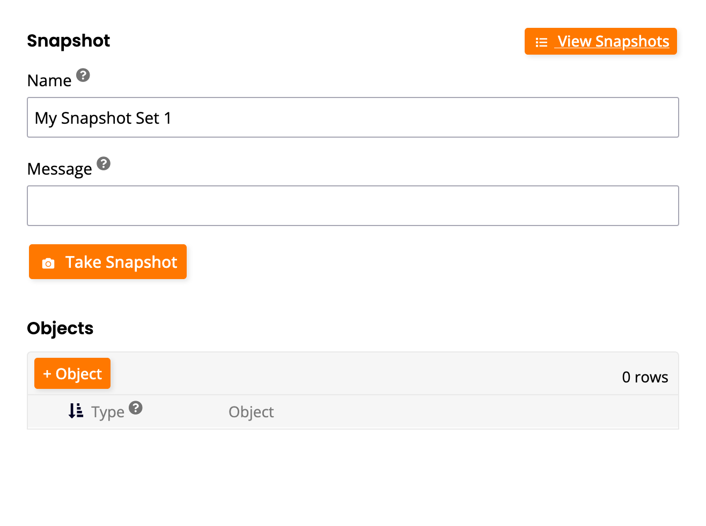706x526 pixels.
Task: Focus the Name input containing My Snapshot Set 1
Action: tap(353, 117)
